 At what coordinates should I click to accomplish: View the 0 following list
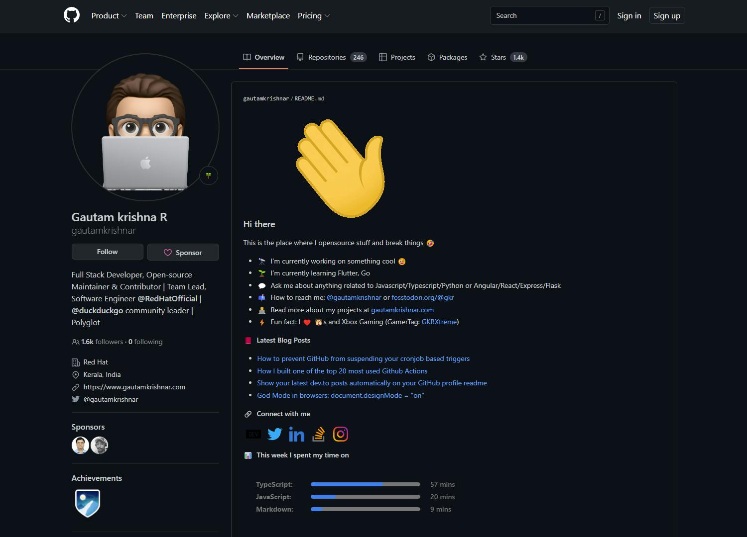coord(145,342)
